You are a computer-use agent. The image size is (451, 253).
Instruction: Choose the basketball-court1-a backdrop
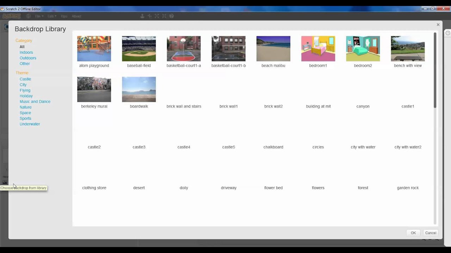pos(184,48)
